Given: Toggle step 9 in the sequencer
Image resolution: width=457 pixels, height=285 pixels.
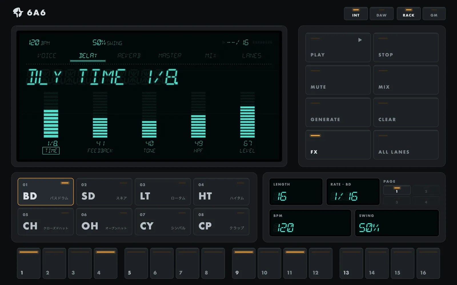Looking at the screenshot, I should (244, 263).
